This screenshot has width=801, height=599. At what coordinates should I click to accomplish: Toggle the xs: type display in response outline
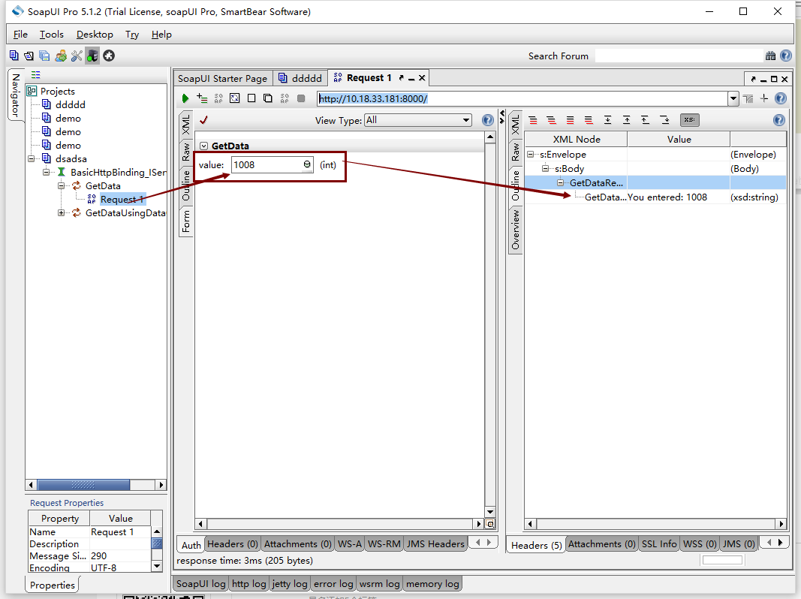(689, 119)
